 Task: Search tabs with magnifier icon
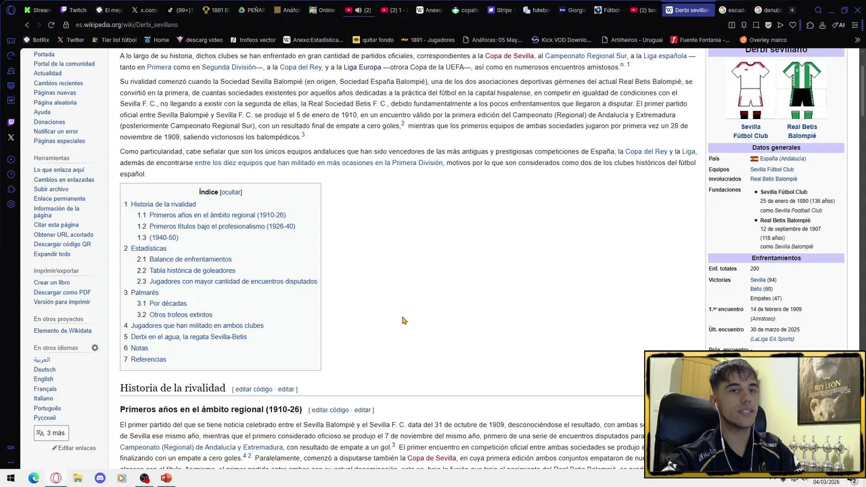click(x=818, y=10)
